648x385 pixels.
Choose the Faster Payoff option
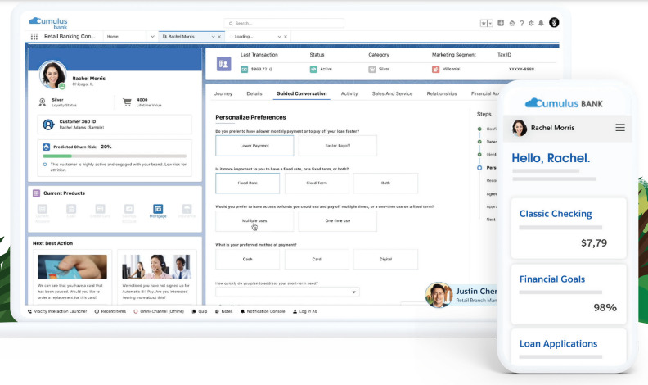click(337, 146)
